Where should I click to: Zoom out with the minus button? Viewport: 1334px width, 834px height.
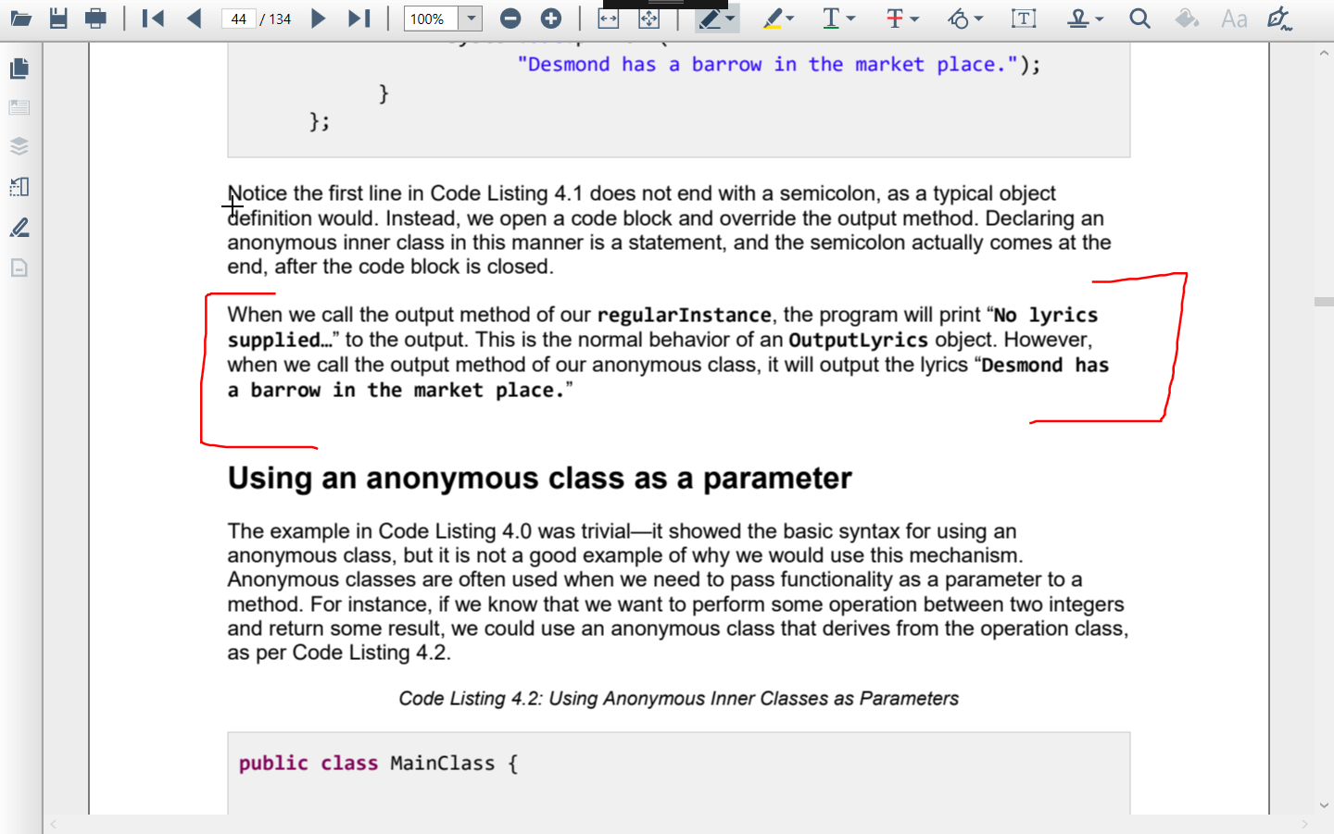coord(510,19)
